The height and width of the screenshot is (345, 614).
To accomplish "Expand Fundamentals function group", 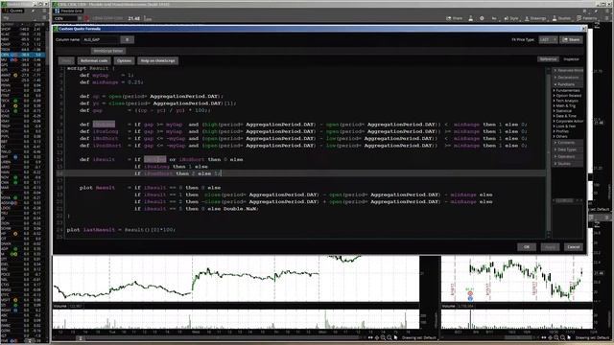I will 566,90.
